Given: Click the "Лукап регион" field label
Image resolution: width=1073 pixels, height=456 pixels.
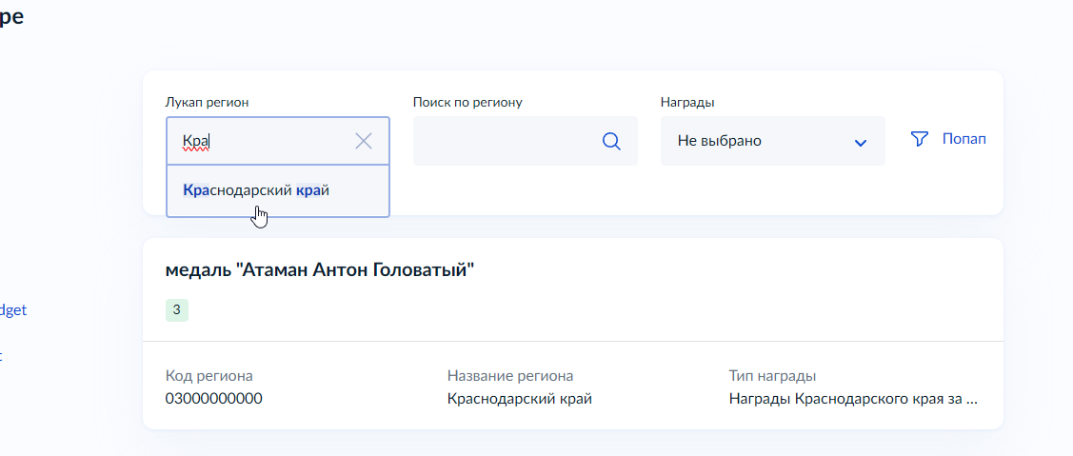Looking at the screenshot, I should tap(213, 102).
